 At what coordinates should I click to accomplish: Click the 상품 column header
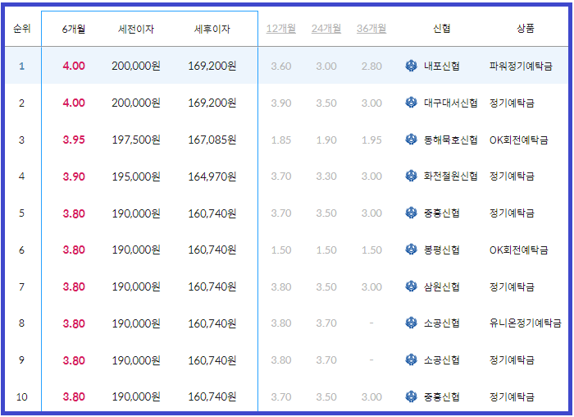click(x=526, y=28)
